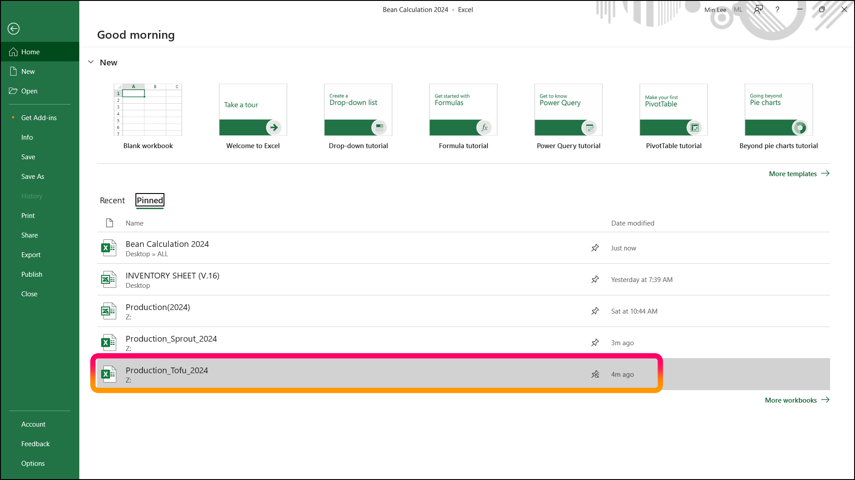
Task: Click the file icon for Production_Sprout_2024
Action: 109,343
